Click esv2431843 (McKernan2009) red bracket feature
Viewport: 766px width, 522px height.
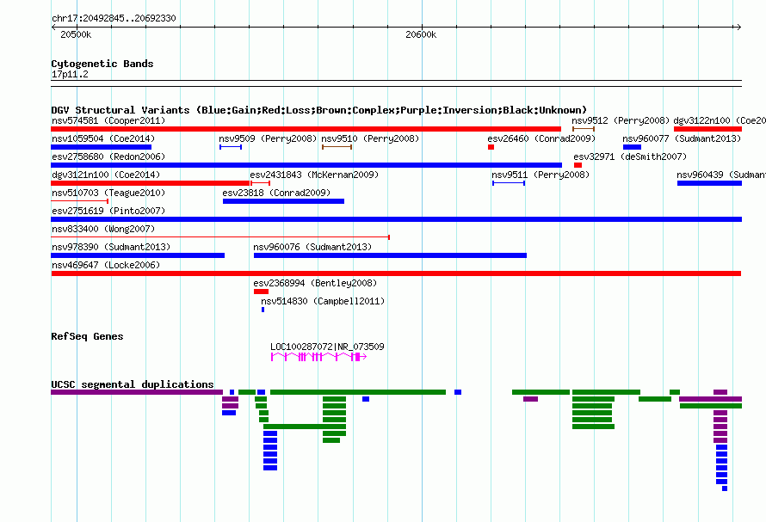point(261,183)
